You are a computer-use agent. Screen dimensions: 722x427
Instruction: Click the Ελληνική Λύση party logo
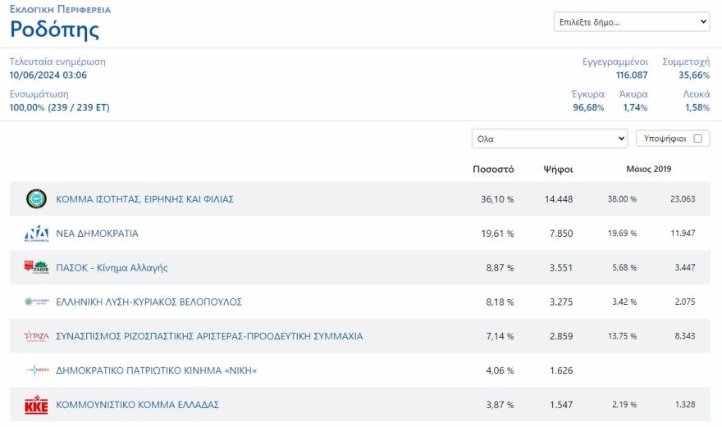[x=36, y=302]
